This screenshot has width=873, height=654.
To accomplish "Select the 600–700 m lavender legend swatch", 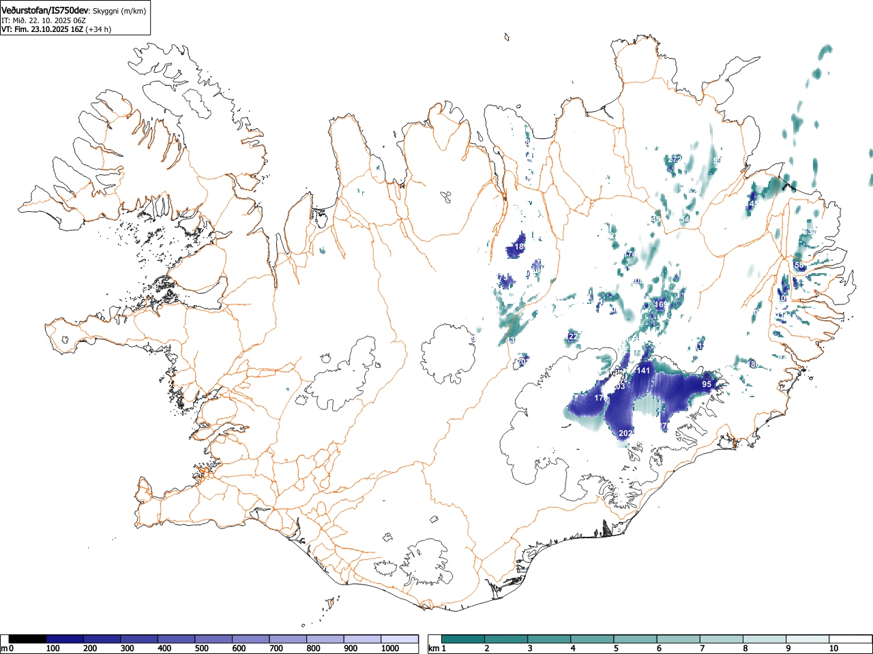I will [x=251, y=639].
